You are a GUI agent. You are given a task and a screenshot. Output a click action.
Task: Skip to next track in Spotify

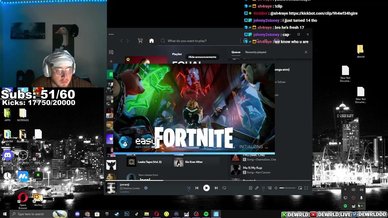point(216,188)
